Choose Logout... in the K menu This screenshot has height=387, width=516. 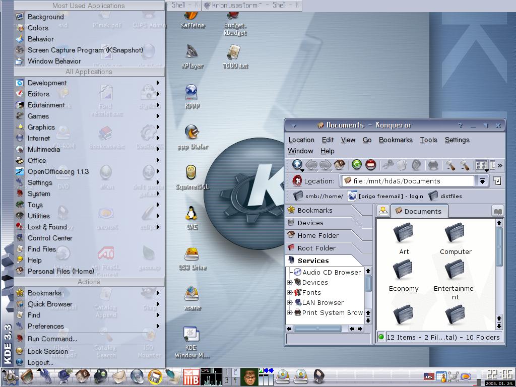(x=89, y=362)
